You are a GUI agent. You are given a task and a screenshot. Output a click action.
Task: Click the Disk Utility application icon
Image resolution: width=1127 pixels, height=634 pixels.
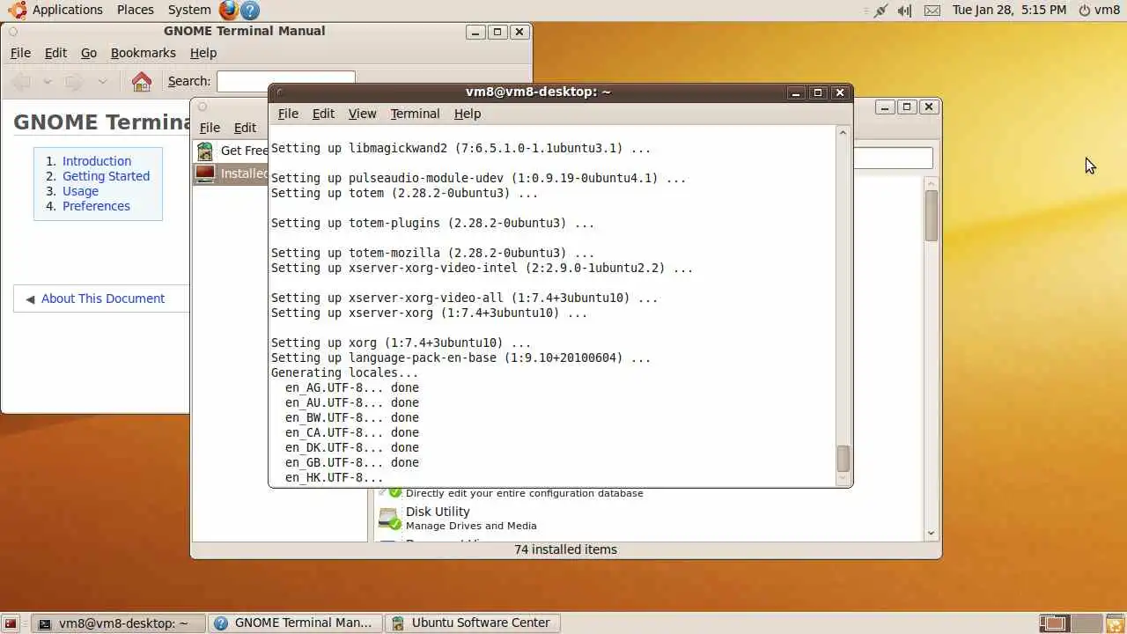[388, 519]
